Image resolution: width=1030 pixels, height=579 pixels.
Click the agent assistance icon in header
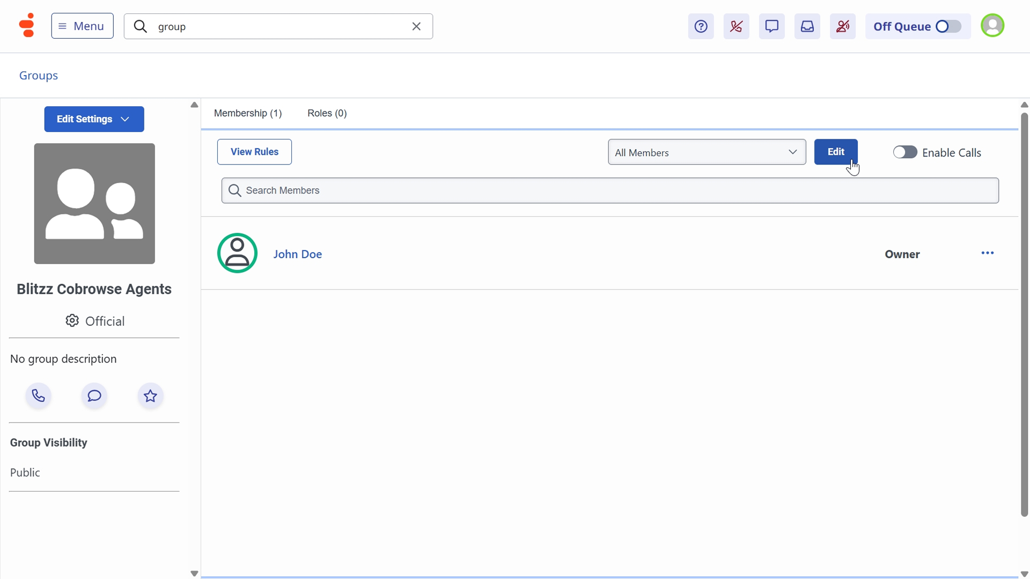(x=842, y=26)
